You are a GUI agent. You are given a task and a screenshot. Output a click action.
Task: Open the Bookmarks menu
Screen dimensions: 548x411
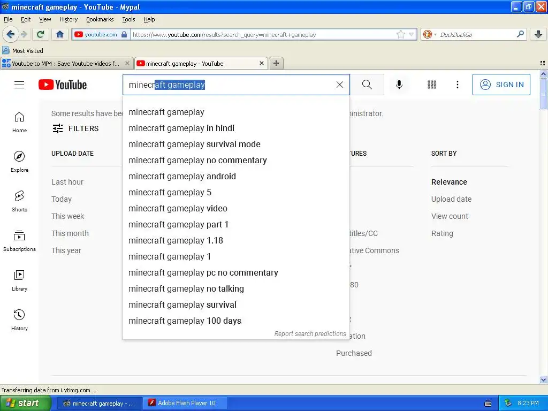point(100,19)
